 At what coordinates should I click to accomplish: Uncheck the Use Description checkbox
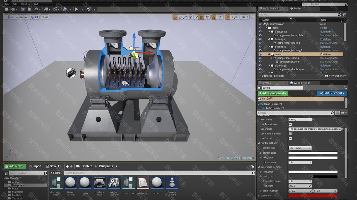(x=290, y=124)
